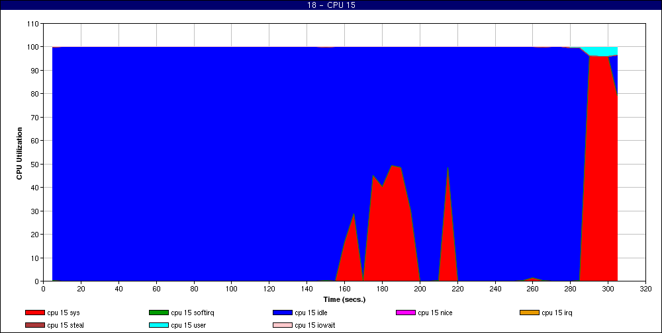Click the 110 tick on the Y axis

(34, 24)
